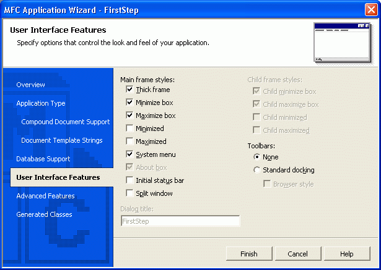Click the Cancel button
The height and width of the screenshot is (270, 381).
297,254
